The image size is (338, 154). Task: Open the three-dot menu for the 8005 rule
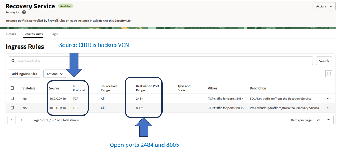(x=329, y=108)
